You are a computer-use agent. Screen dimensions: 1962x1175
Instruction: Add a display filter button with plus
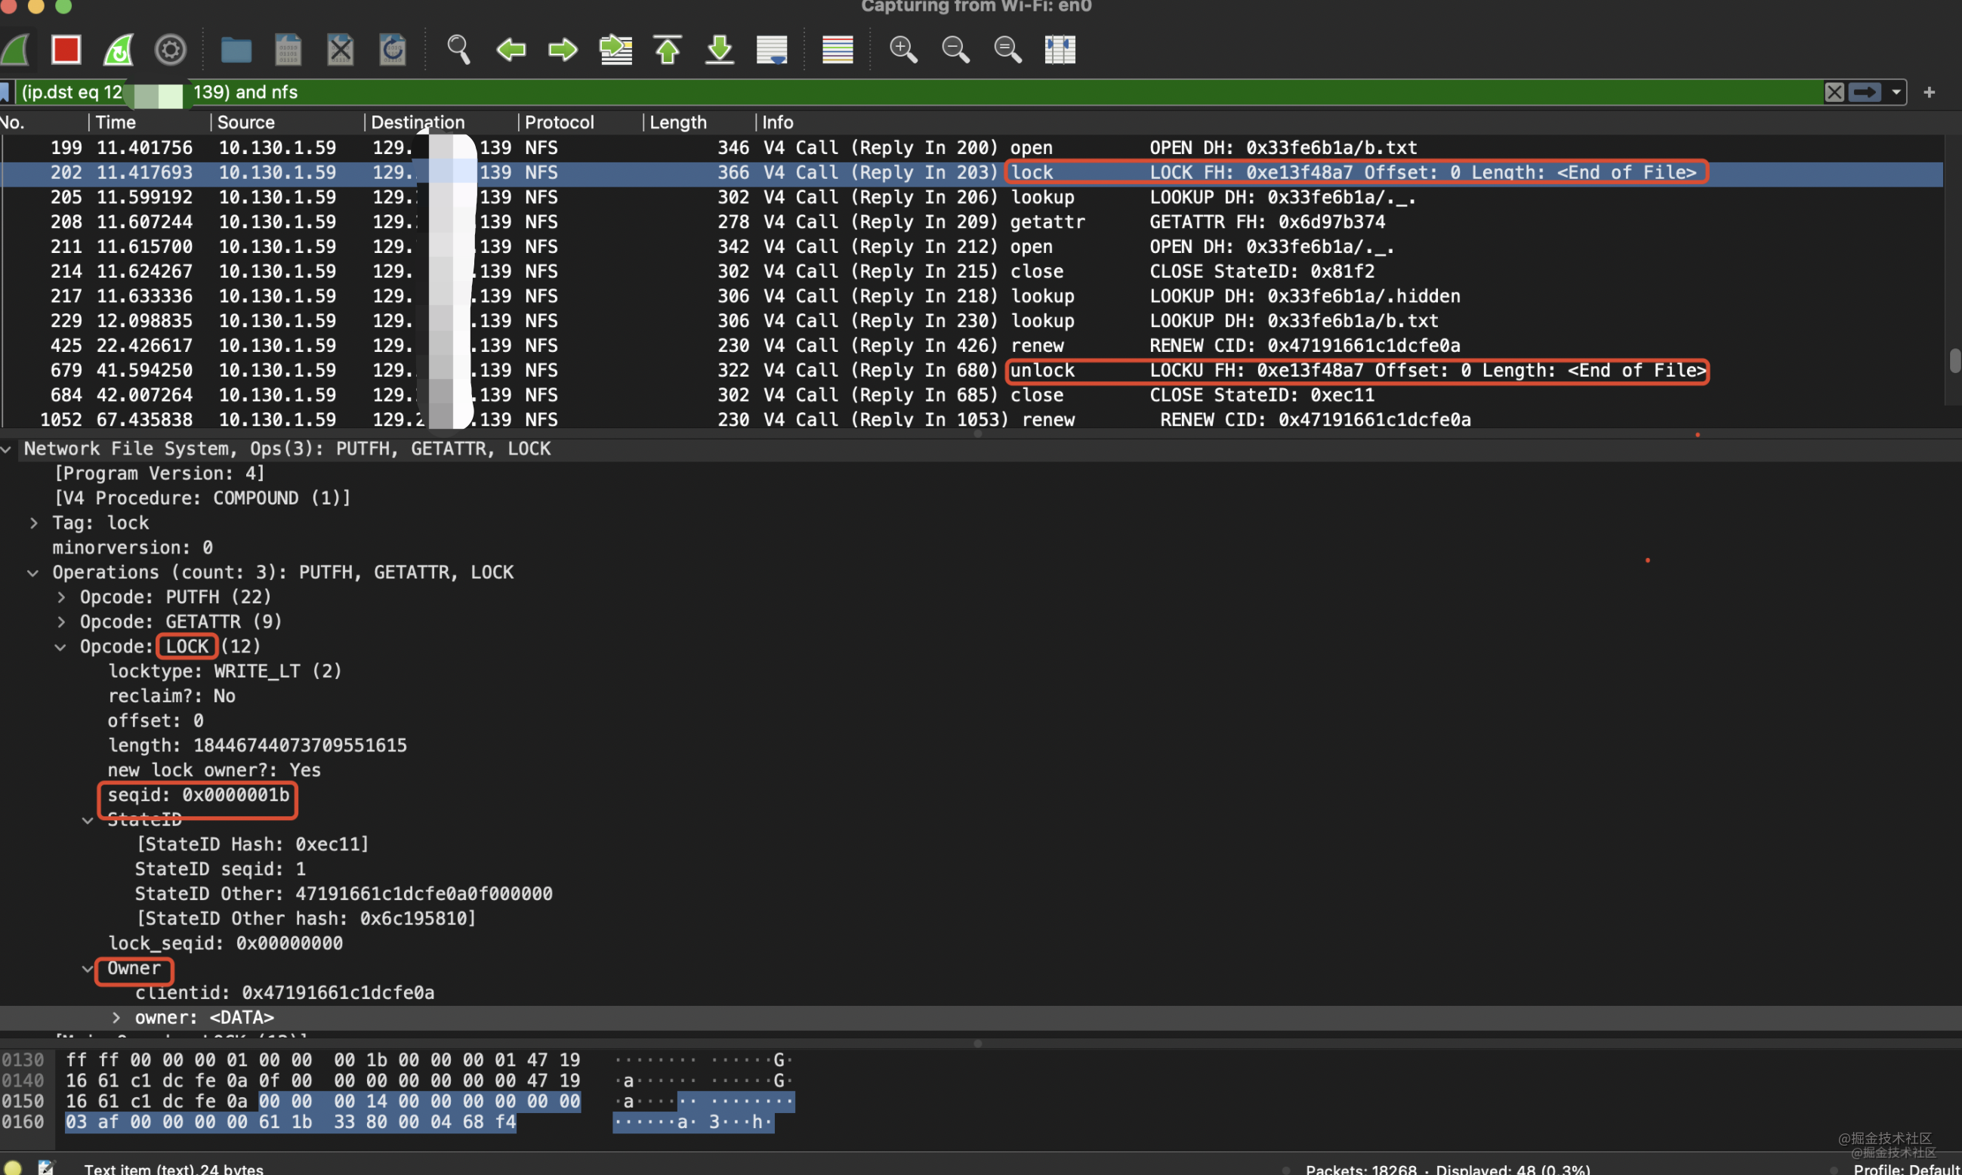click(x=1930, y=92)
